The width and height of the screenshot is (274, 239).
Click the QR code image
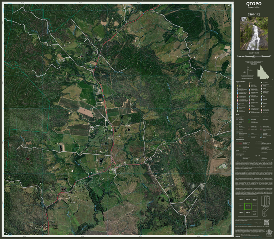(x=266, y=223)
